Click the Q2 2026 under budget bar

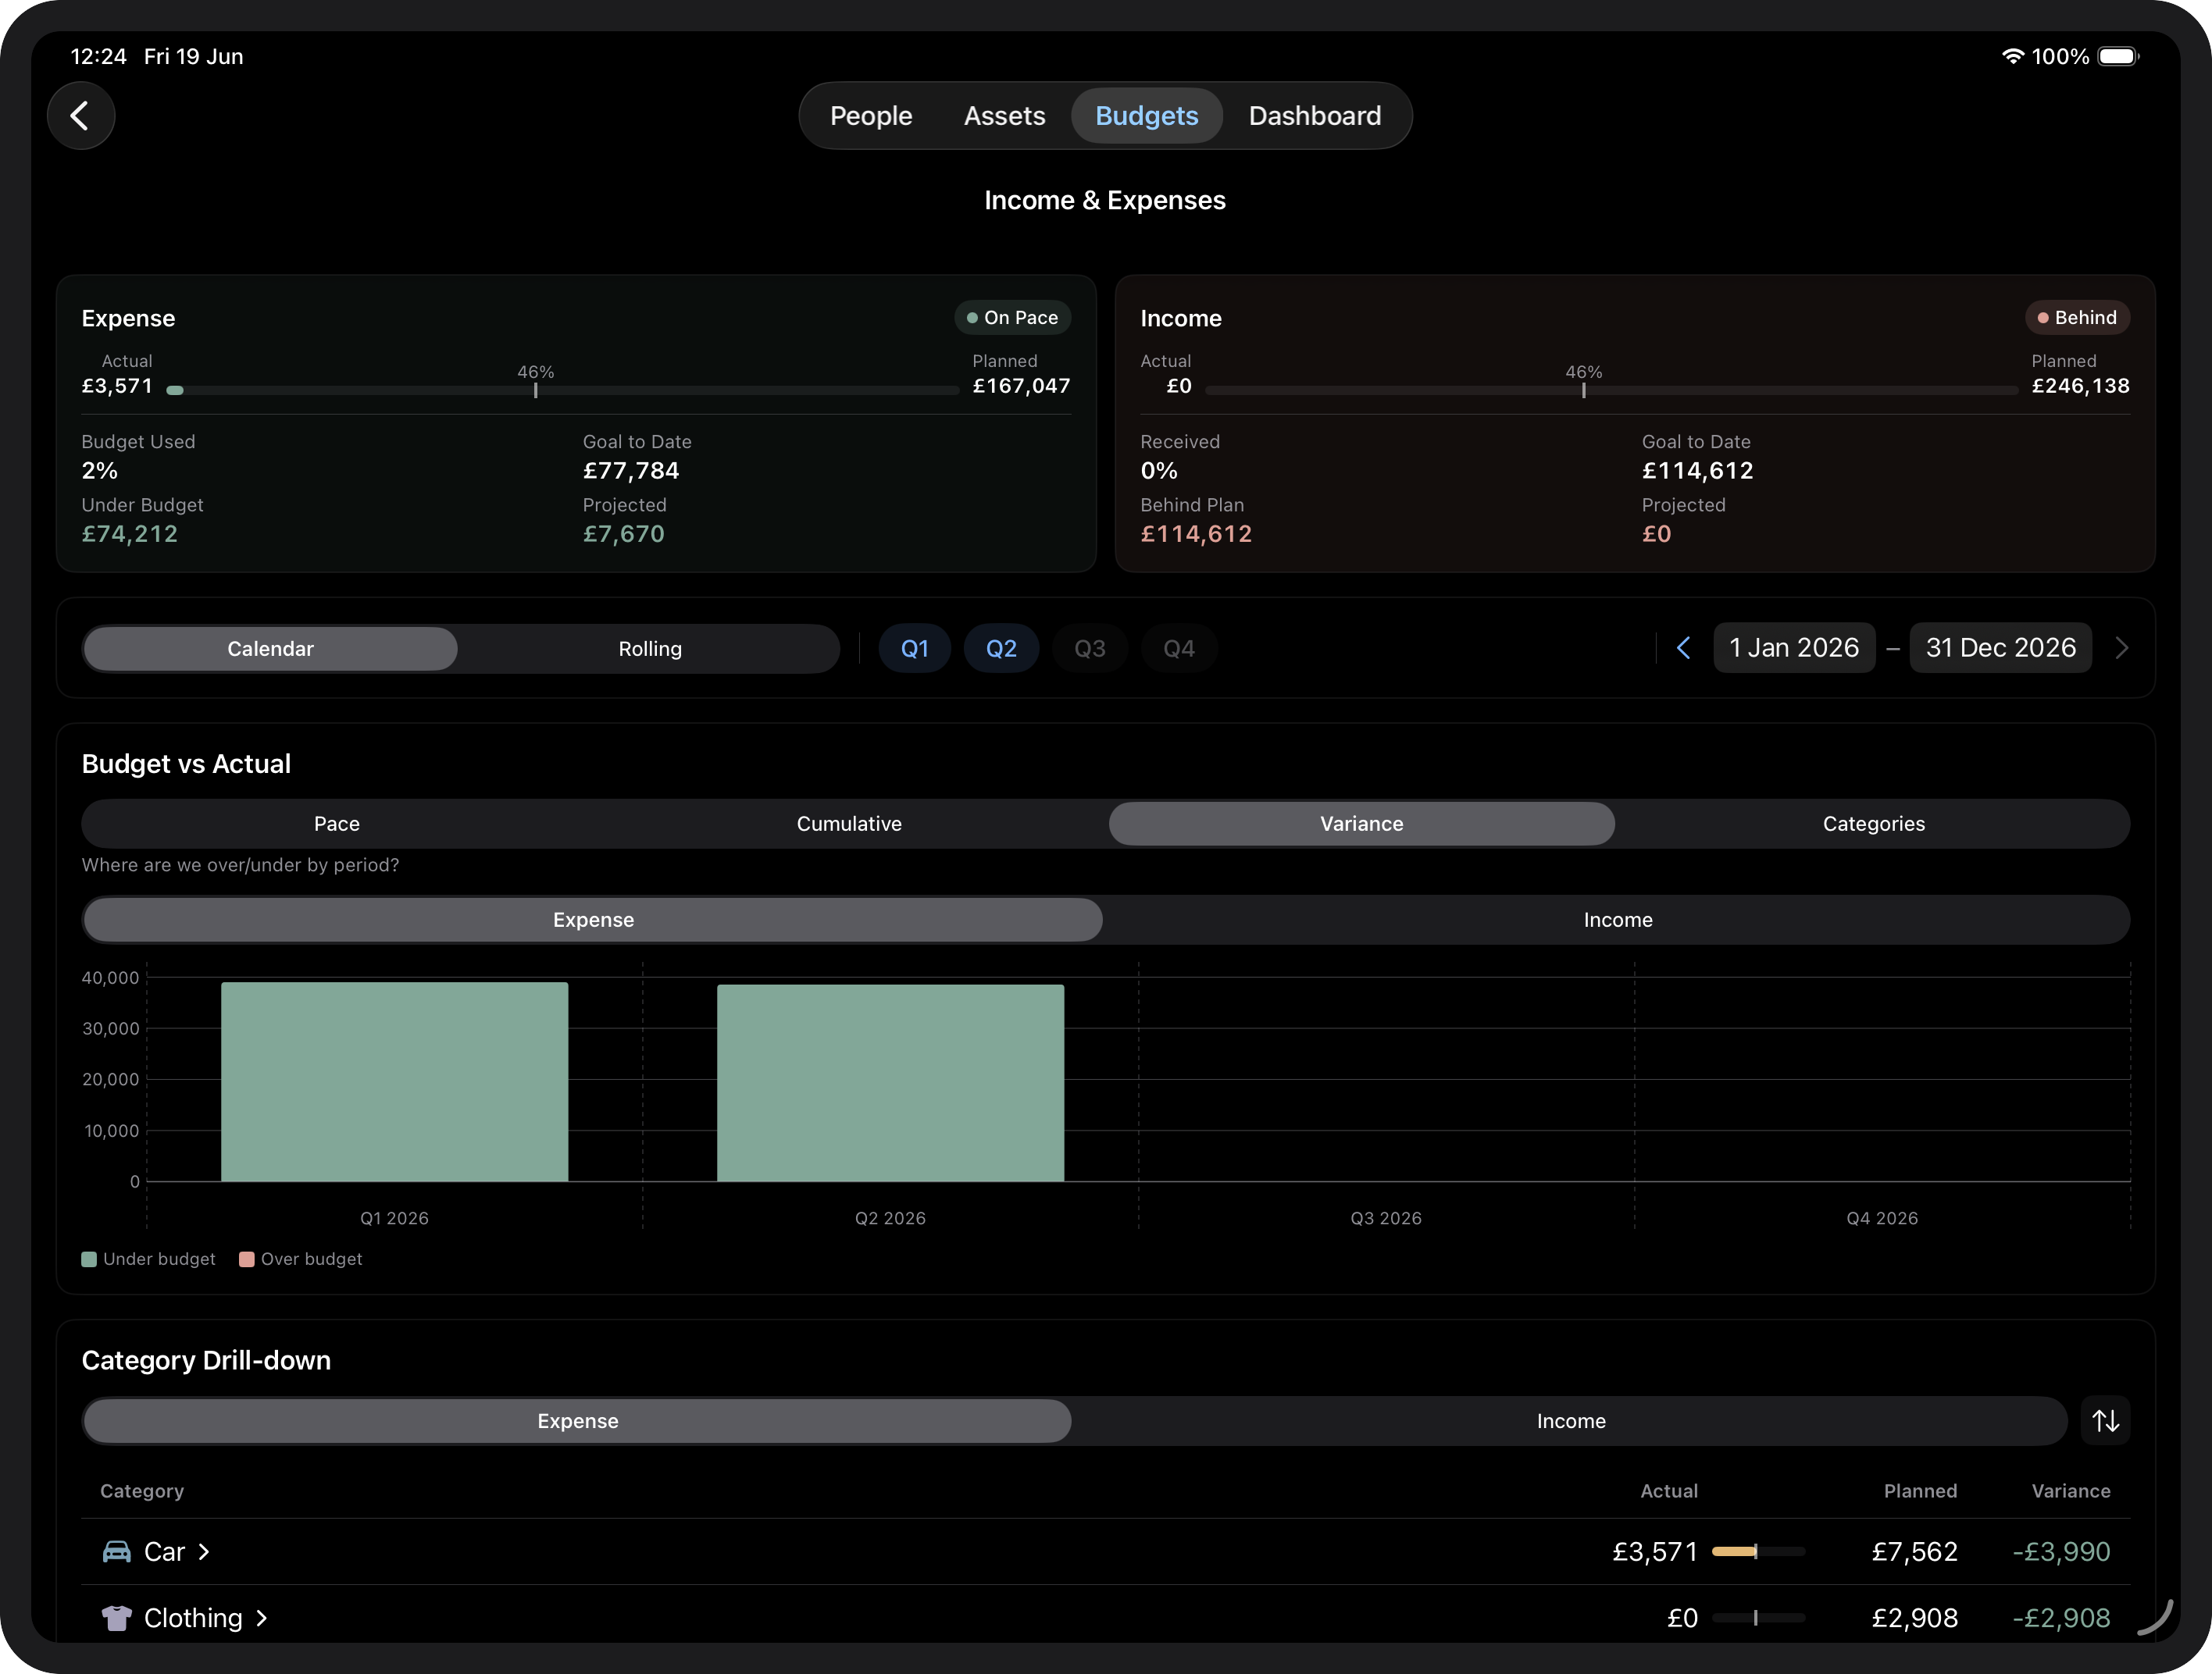coord(890,1084)
